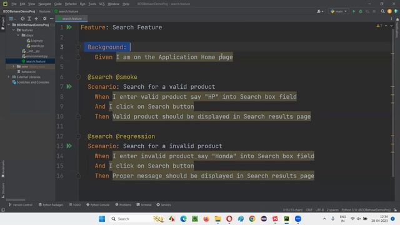Viewport: 400px width, 225px height.
Task: Click Expand All icon in Project panel
Action: pos(29,19)
